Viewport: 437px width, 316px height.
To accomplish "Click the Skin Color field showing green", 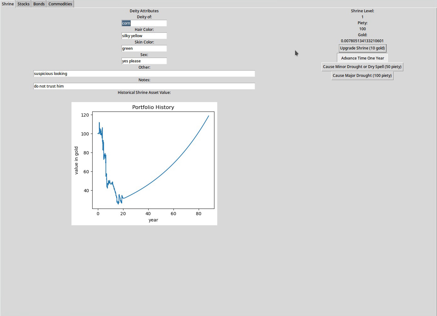I will tap(144, 48).
